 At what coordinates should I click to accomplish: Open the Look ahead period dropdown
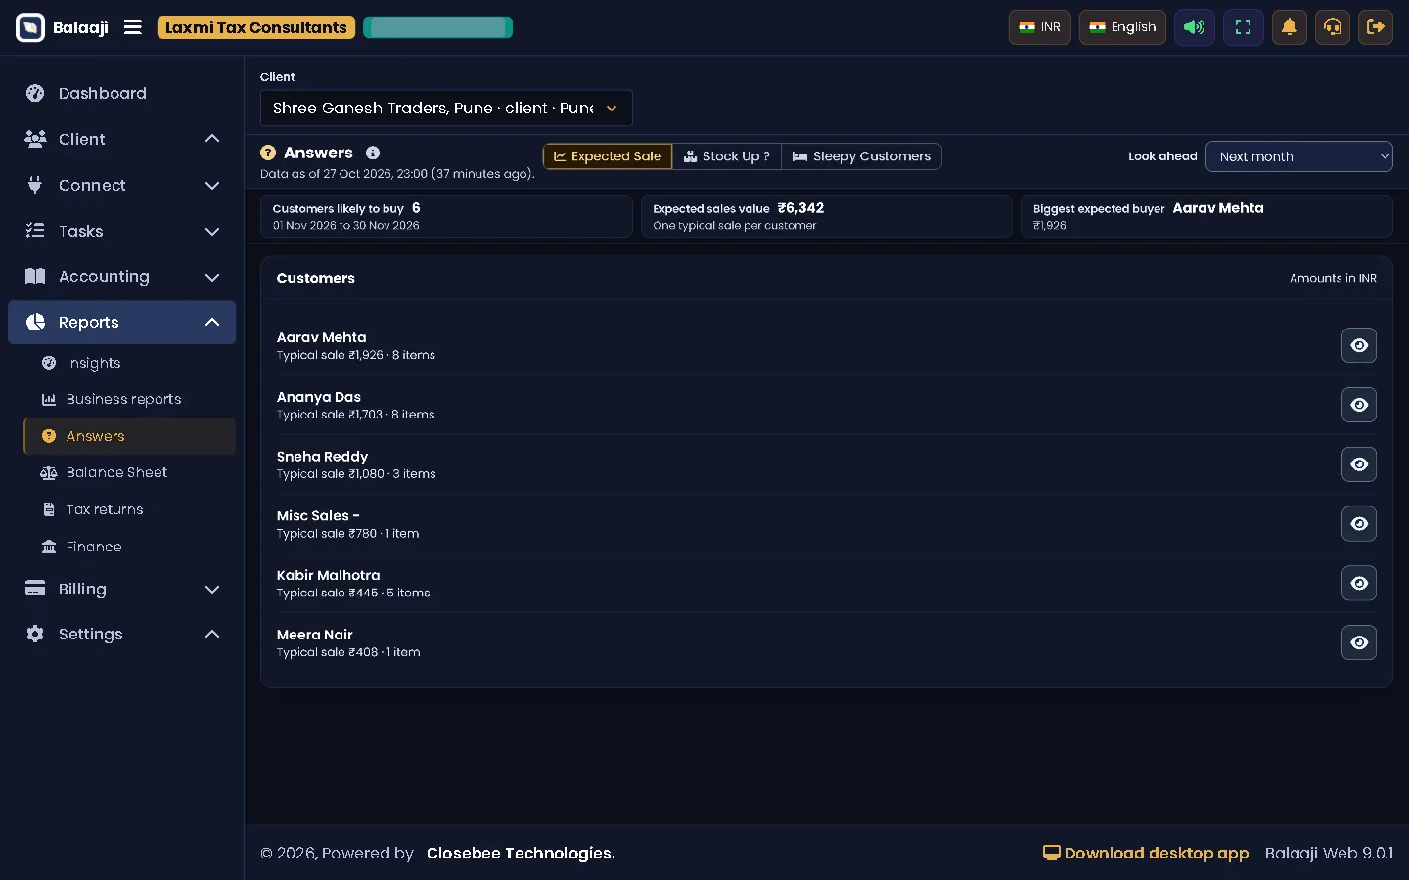pyautogui.click(x=1299, y=156)
